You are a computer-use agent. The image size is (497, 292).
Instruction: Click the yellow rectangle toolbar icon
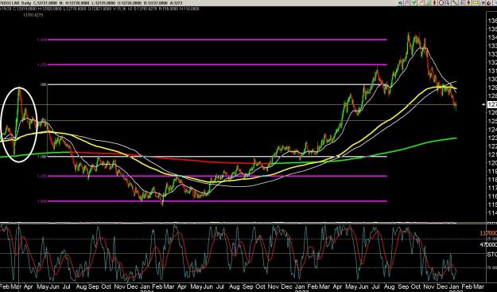coord(476,3)
